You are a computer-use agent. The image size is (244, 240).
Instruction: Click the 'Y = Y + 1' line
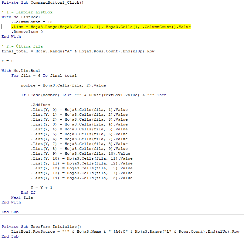click(41, 188)
